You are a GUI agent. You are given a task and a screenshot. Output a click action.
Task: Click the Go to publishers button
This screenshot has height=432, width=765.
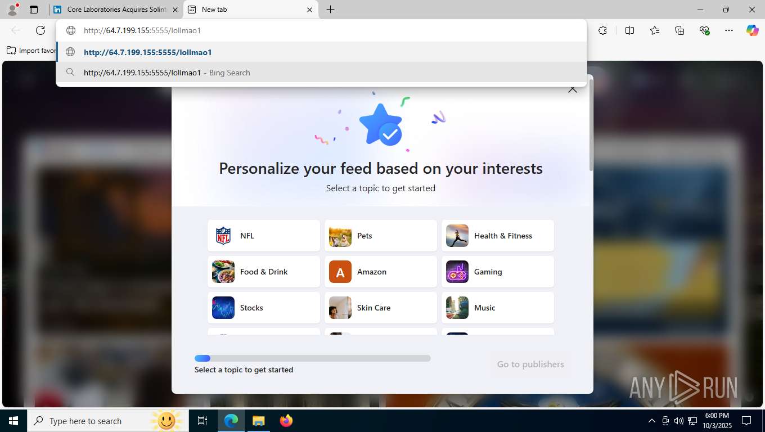[530, 364]
